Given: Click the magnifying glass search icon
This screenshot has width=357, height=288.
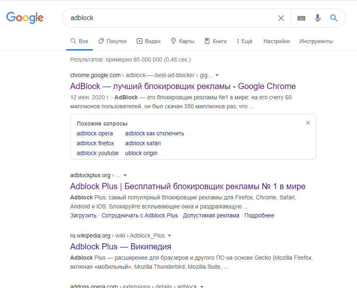Looking at the screenshot, I should [333, 18].
